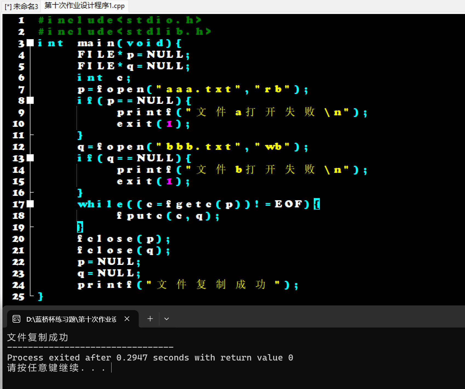Click the fputc(c,q); statement
Viewport: 465px width, 389px height.
pyautogui.click(x=168, y=216)
